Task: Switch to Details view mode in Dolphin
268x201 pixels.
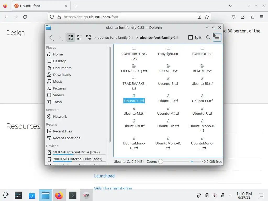Action: tap(88, 37)
